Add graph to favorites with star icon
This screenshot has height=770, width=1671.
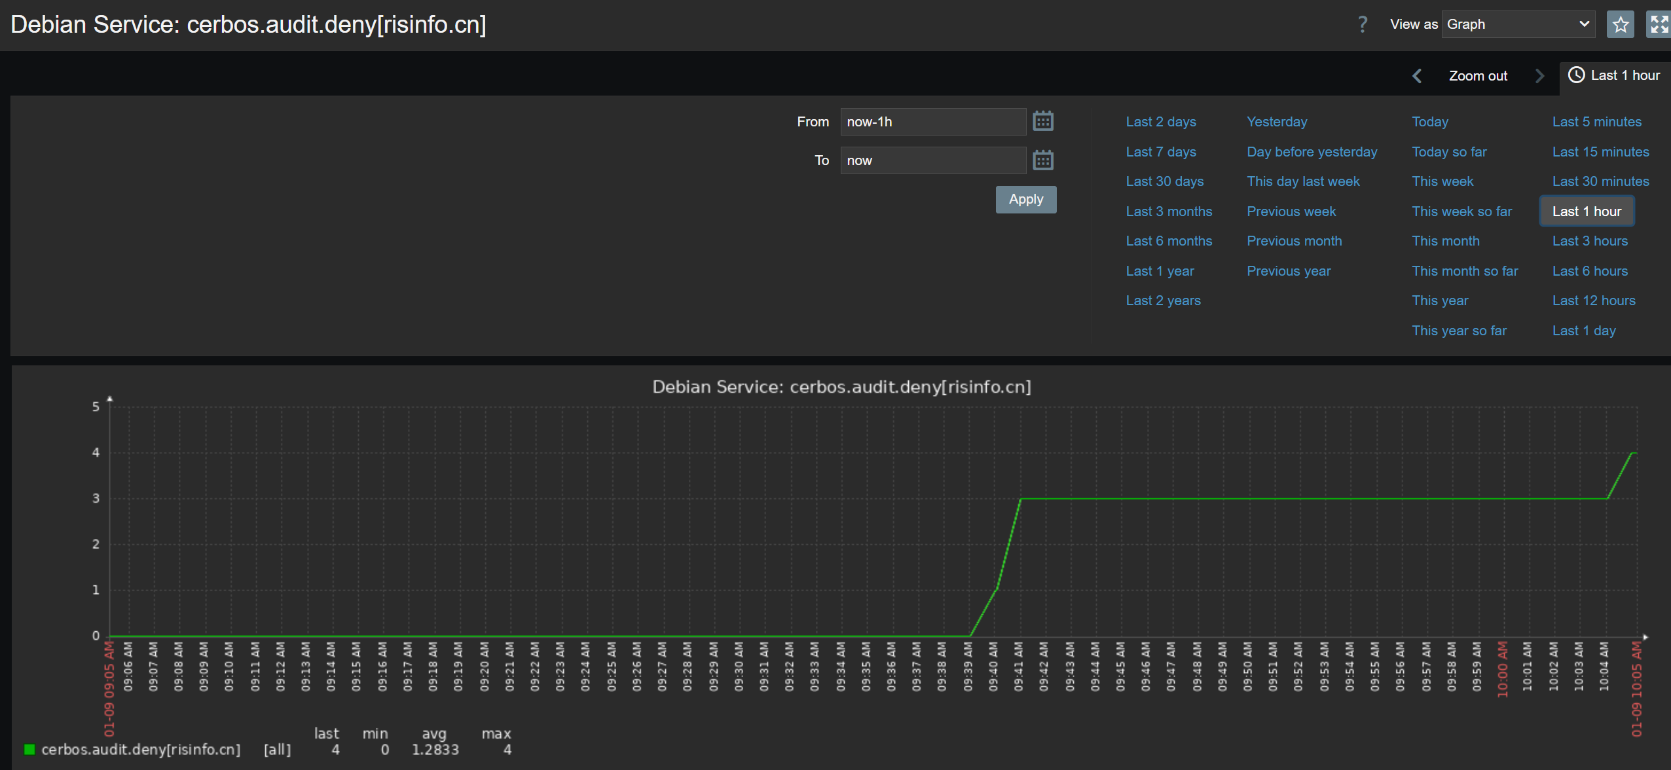pos(1620,25)
